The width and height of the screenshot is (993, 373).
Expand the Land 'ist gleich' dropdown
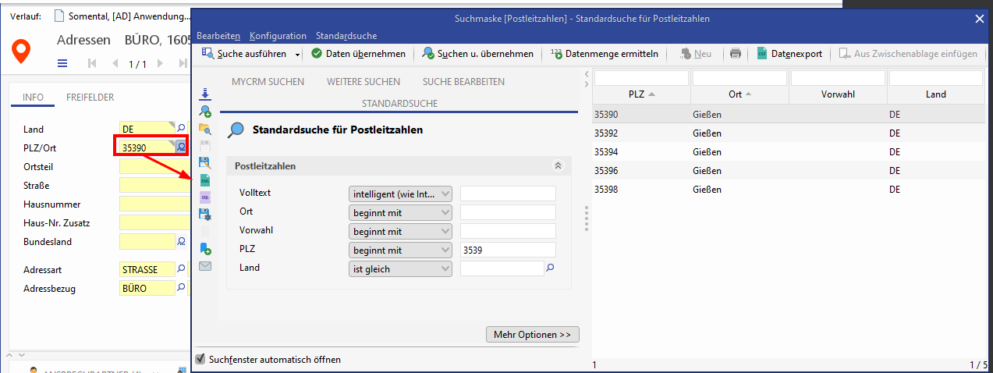point(400,268)
